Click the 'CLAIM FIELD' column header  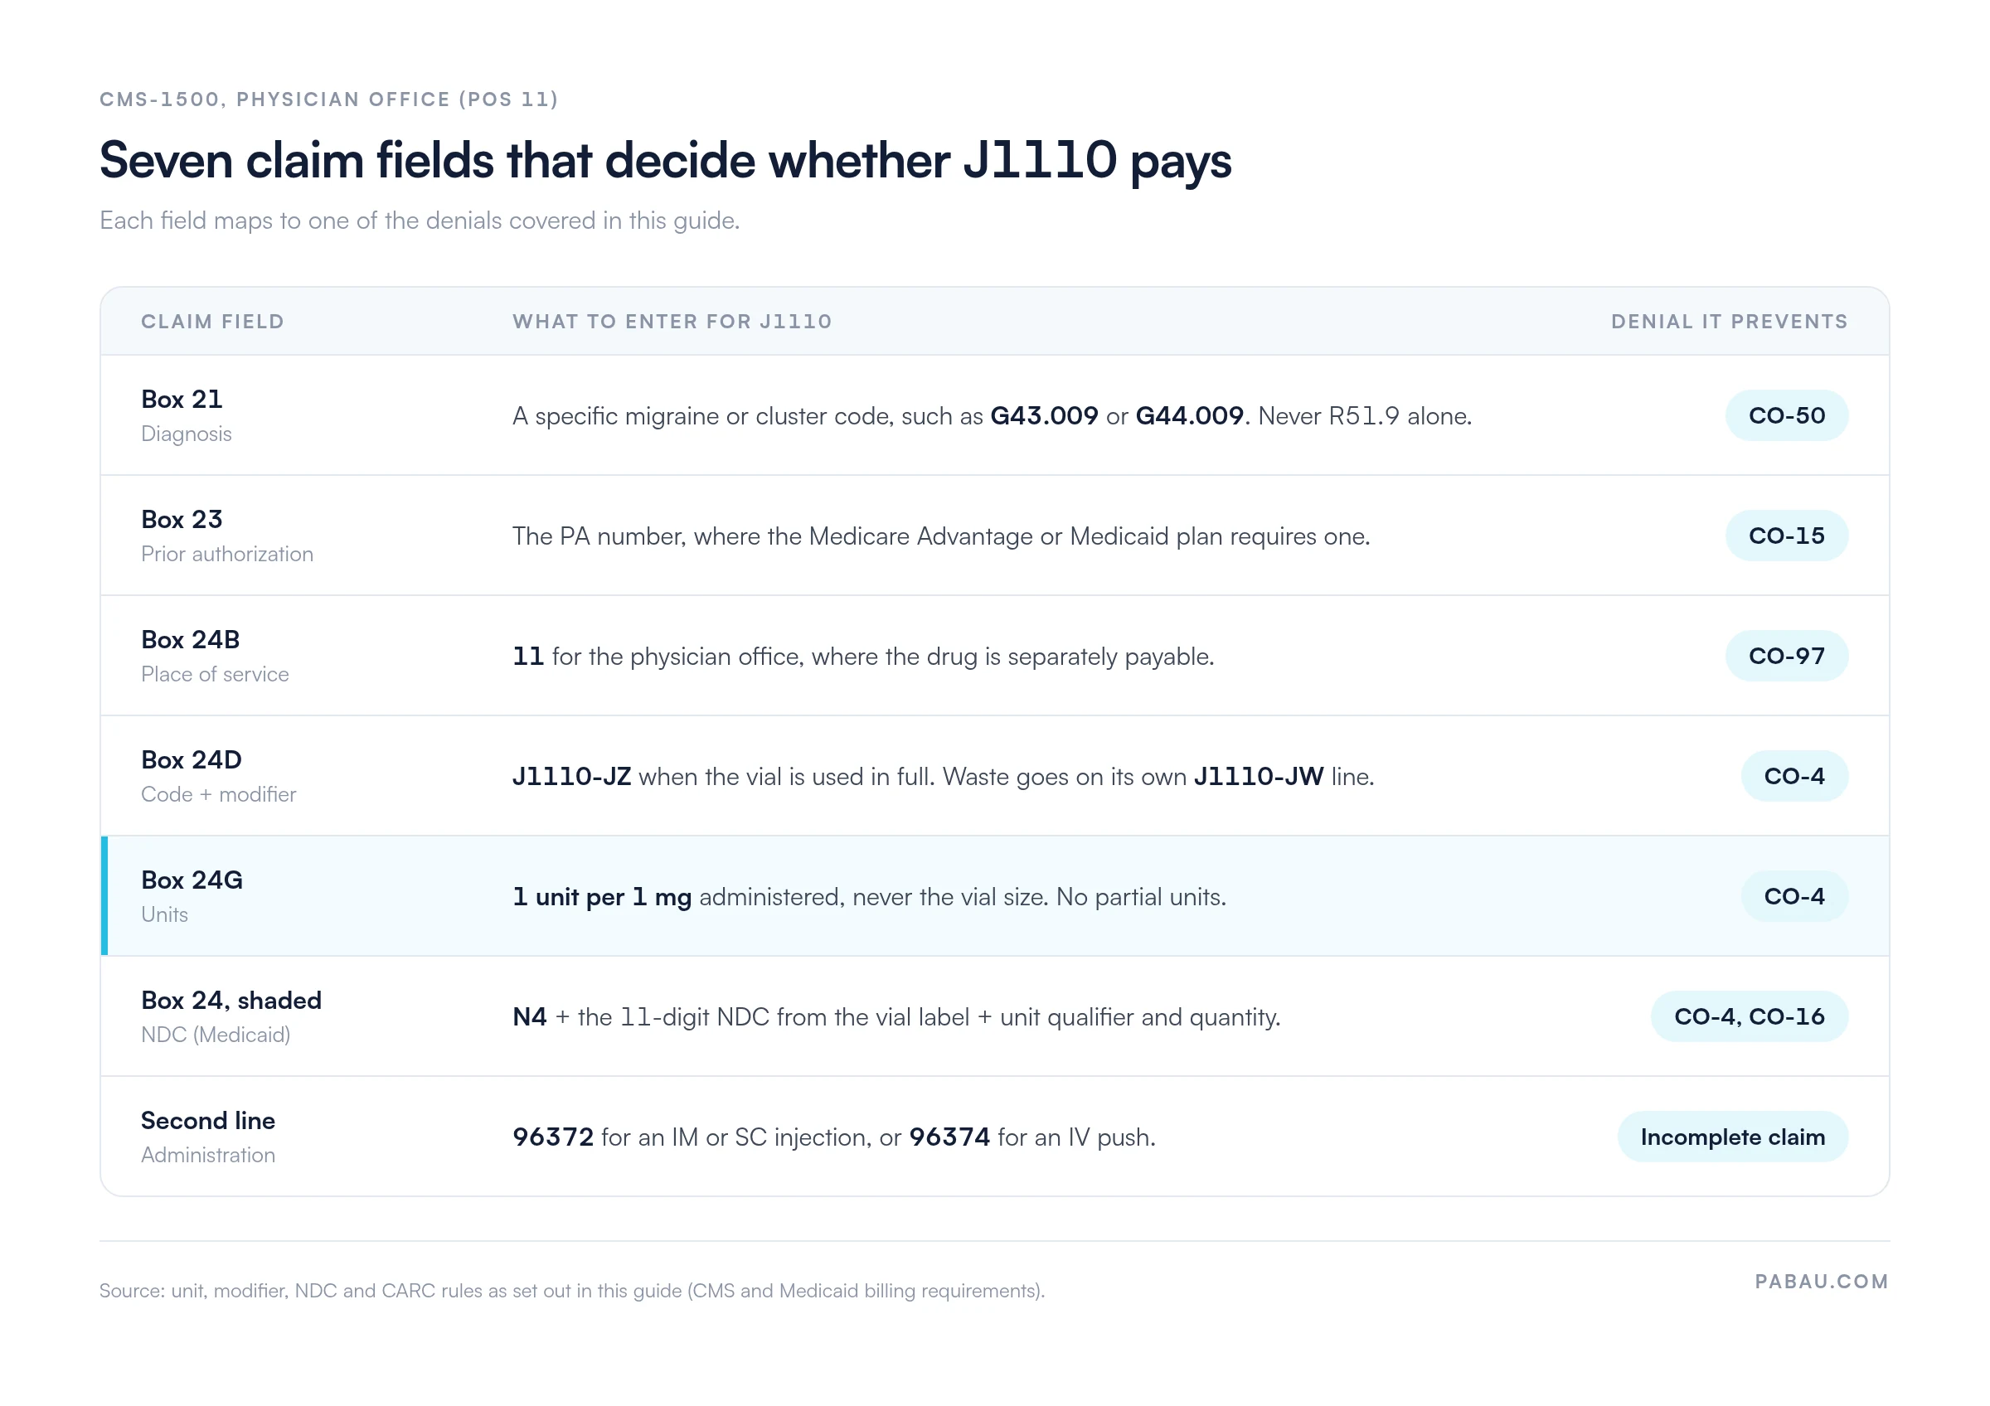pos(212,322)
